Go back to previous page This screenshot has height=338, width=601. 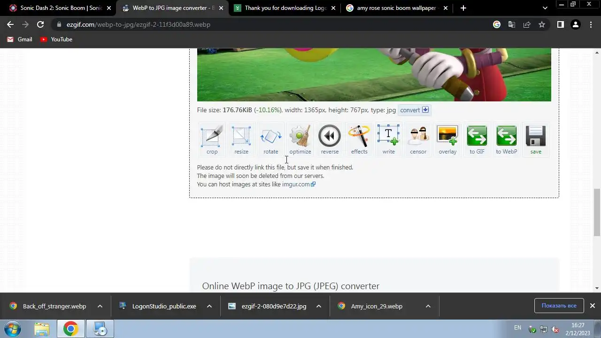pos(10,24)
